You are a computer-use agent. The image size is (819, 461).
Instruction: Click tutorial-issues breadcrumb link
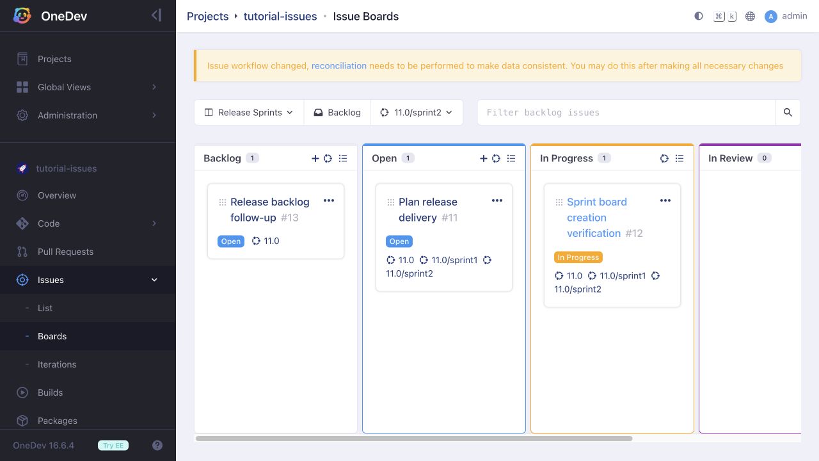tap(280, 17)
